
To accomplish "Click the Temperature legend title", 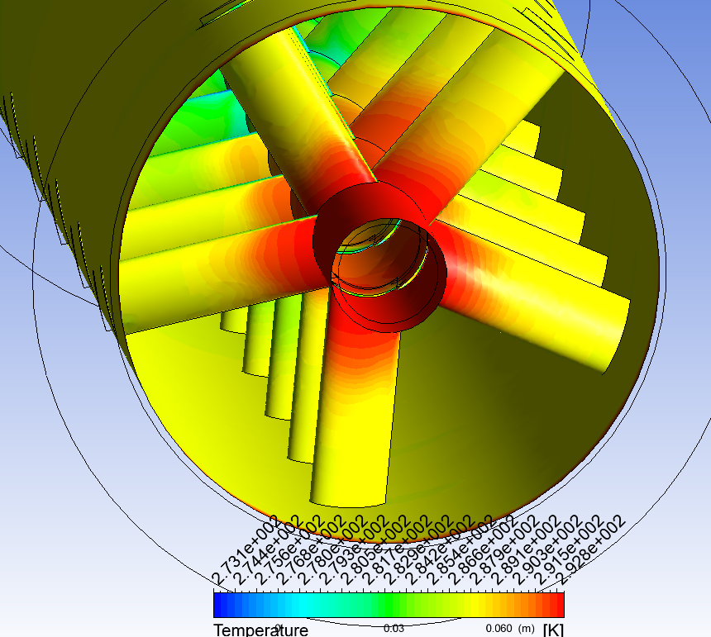I will point(261,630).
